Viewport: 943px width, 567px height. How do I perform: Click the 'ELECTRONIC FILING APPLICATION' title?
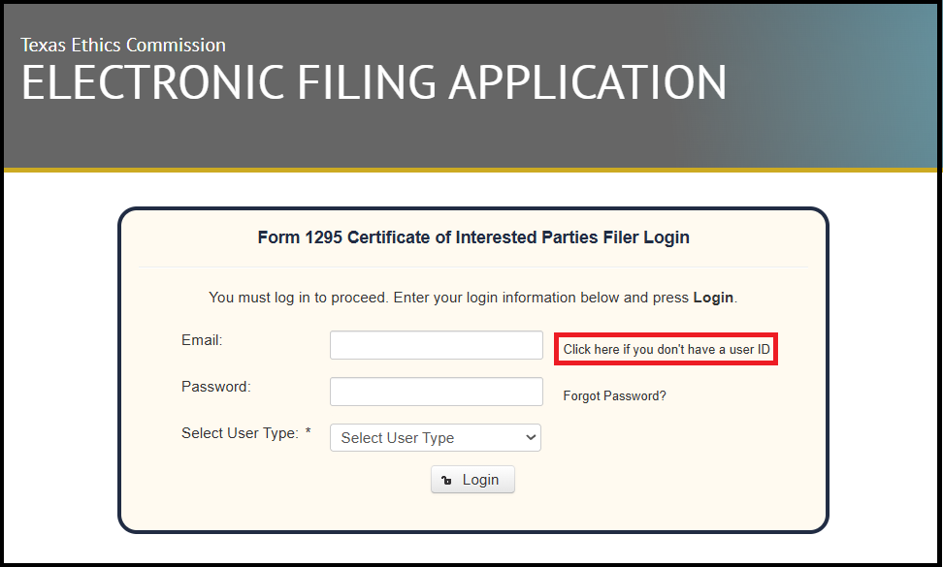tap(374, 82)
